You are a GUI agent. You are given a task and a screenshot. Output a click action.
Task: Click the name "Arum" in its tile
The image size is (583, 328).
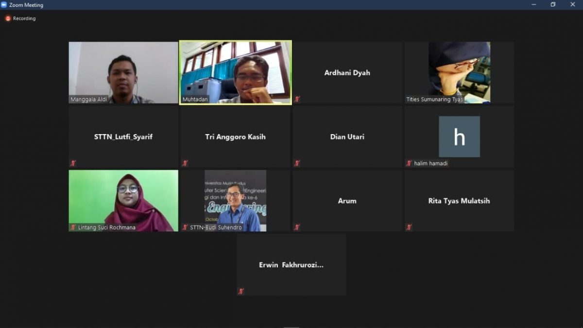point(347,201)
